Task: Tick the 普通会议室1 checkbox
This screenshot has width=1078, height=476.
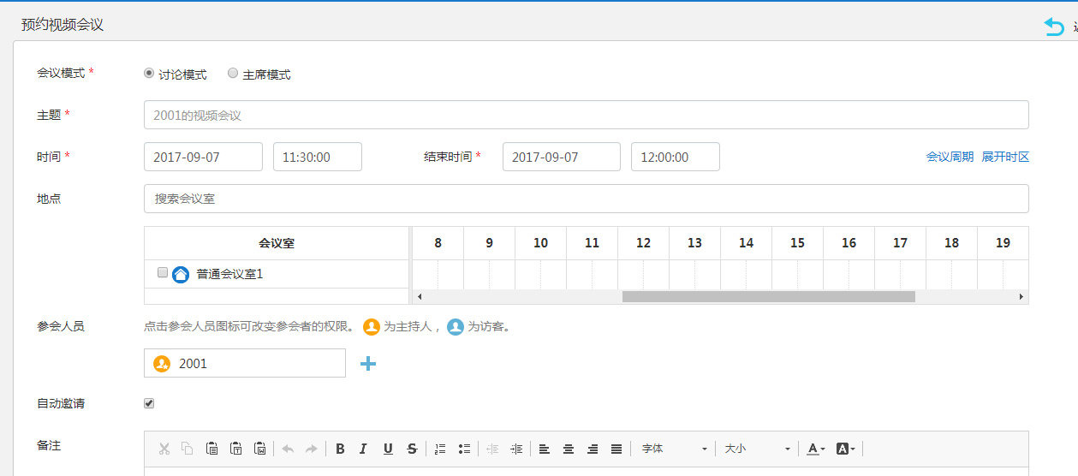Action: pyautogui.click(x=163, y=273)
